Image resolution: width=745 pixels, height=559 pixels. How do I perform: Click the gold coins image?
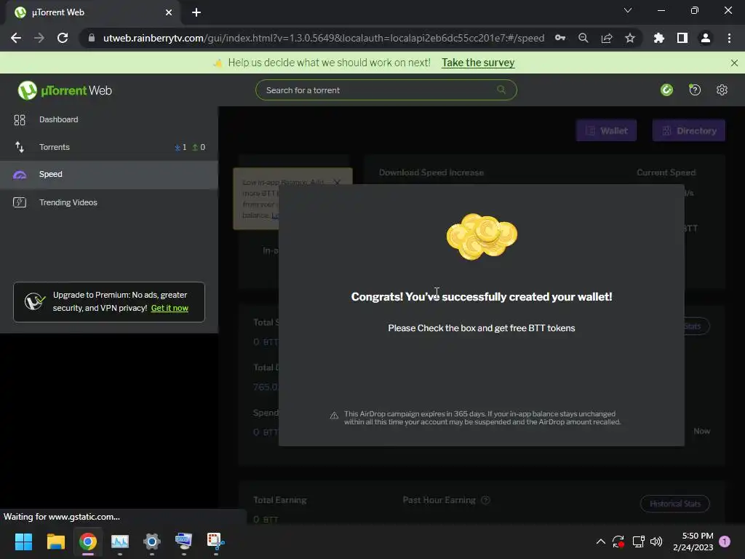coord(482,237)
